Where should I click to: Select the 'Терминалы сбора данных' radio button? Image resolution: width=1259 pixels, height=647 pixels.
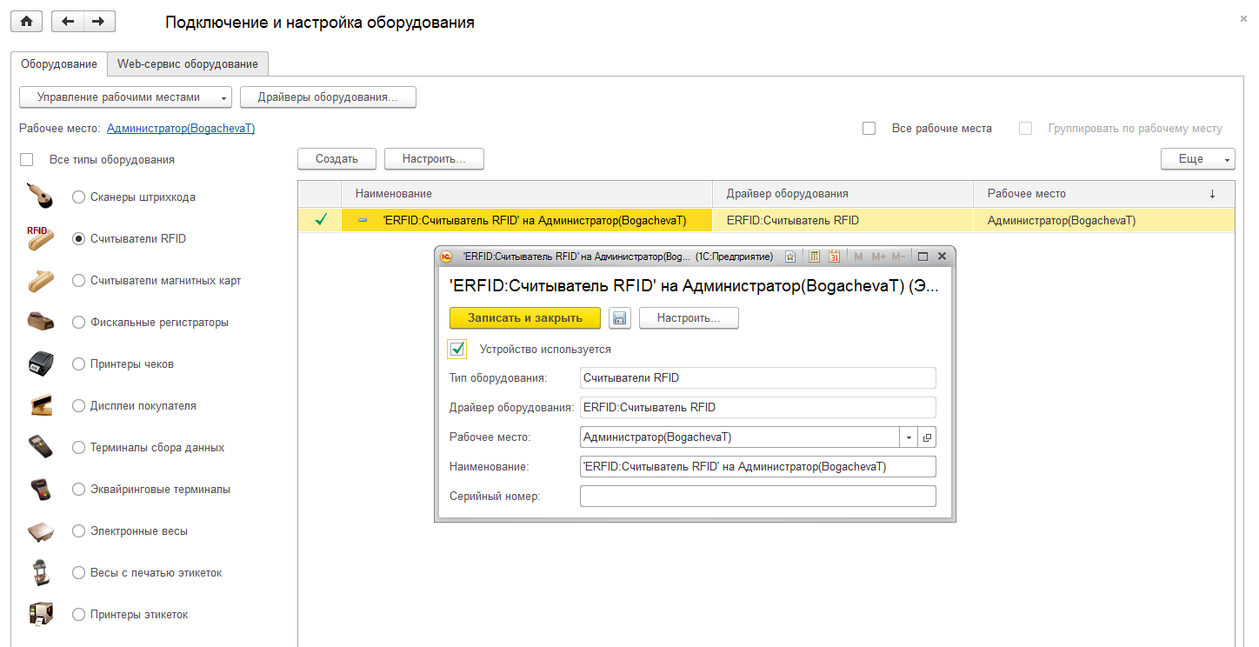tap(79, 448)
